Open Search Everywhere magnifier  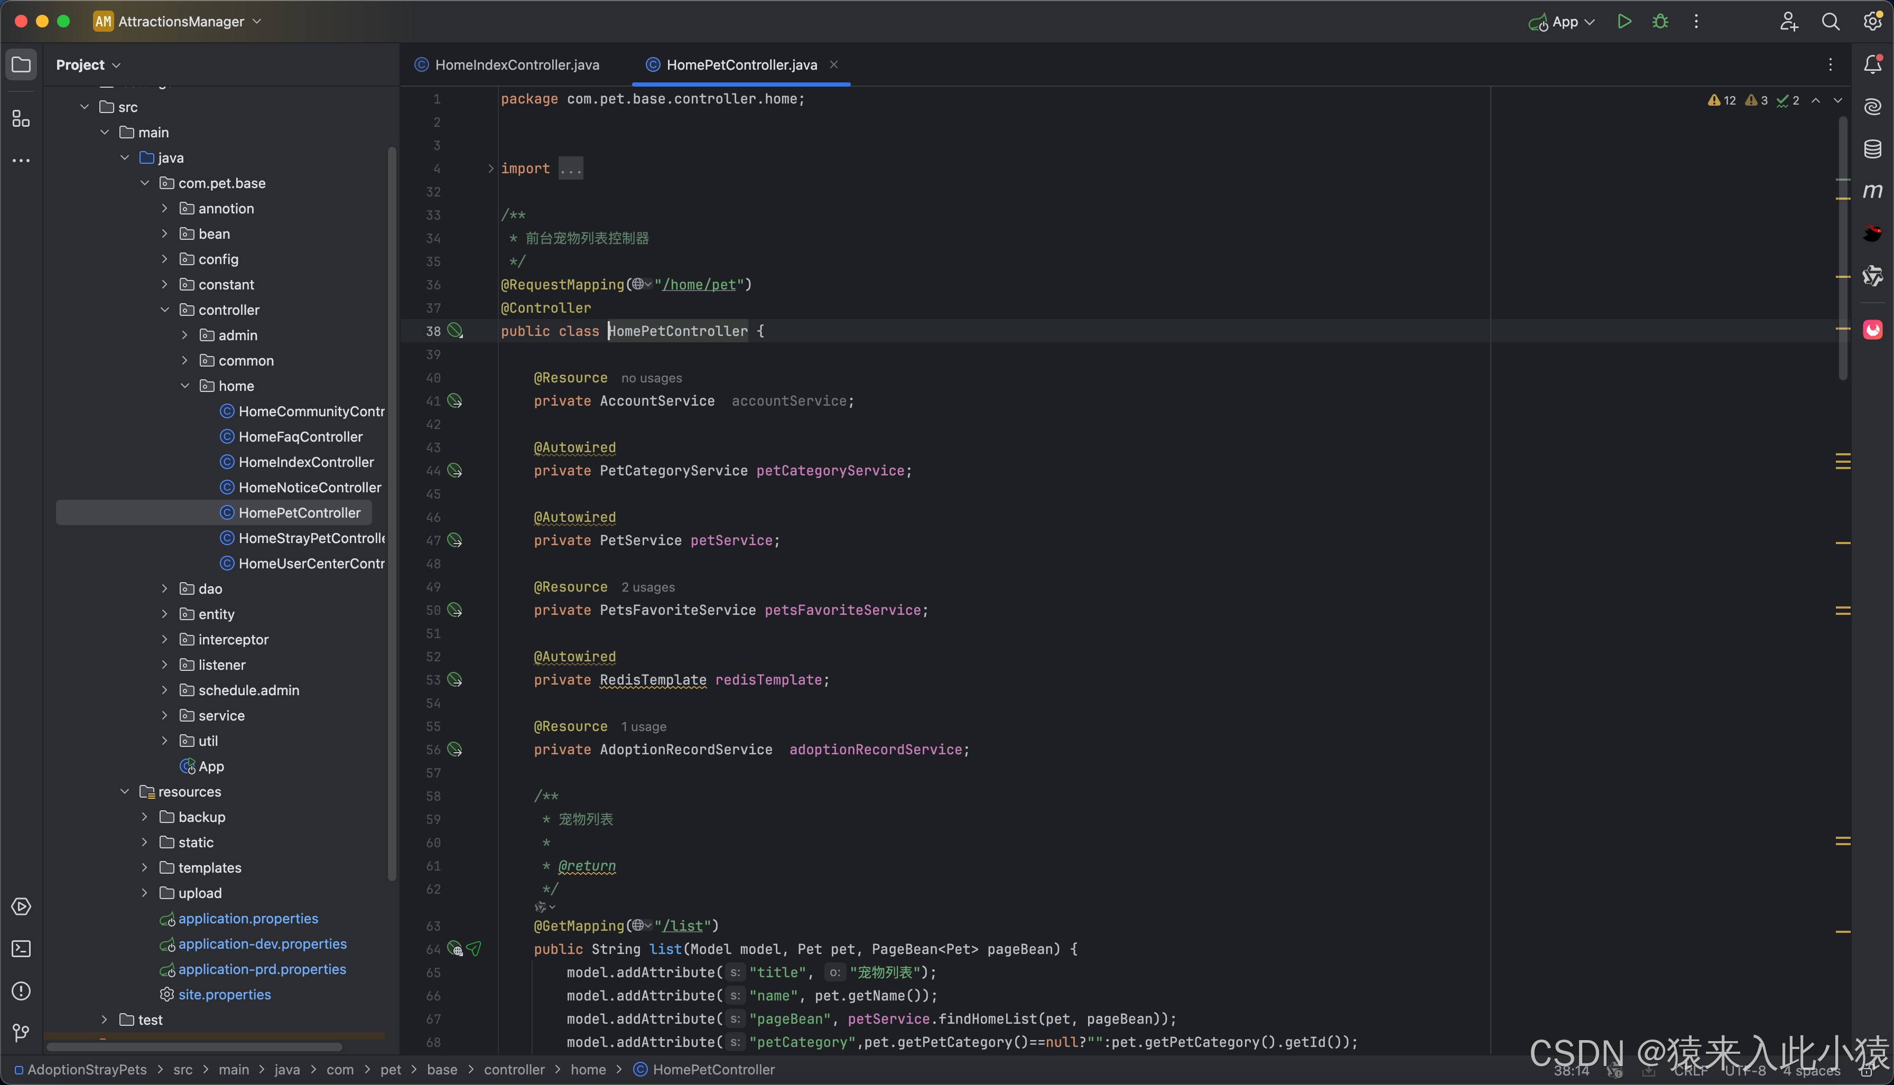point(1830,22)
